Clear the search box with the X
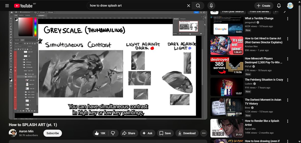Viewport: 301px width, 143px height. (189, 6)
